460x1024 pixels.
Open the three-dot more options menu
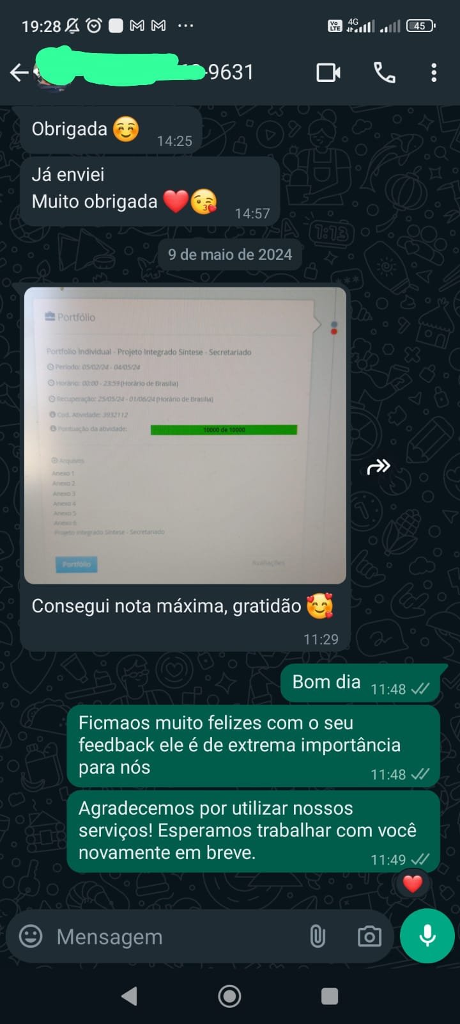(434, 73)
